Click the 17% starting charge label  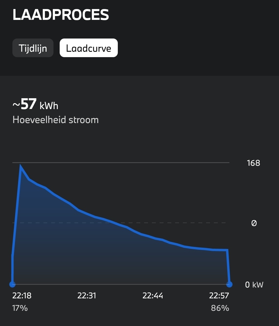coord(20,308)
